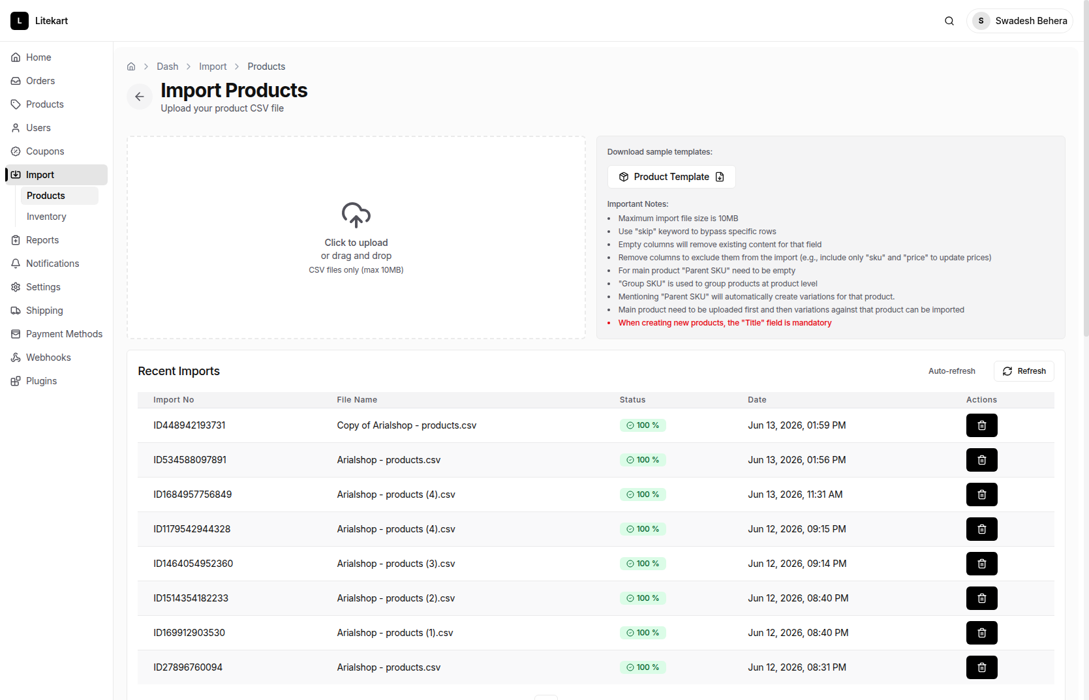Click the back arrow beside Import Products
This screenshot has width=1089, height=700.
[140, 97]
